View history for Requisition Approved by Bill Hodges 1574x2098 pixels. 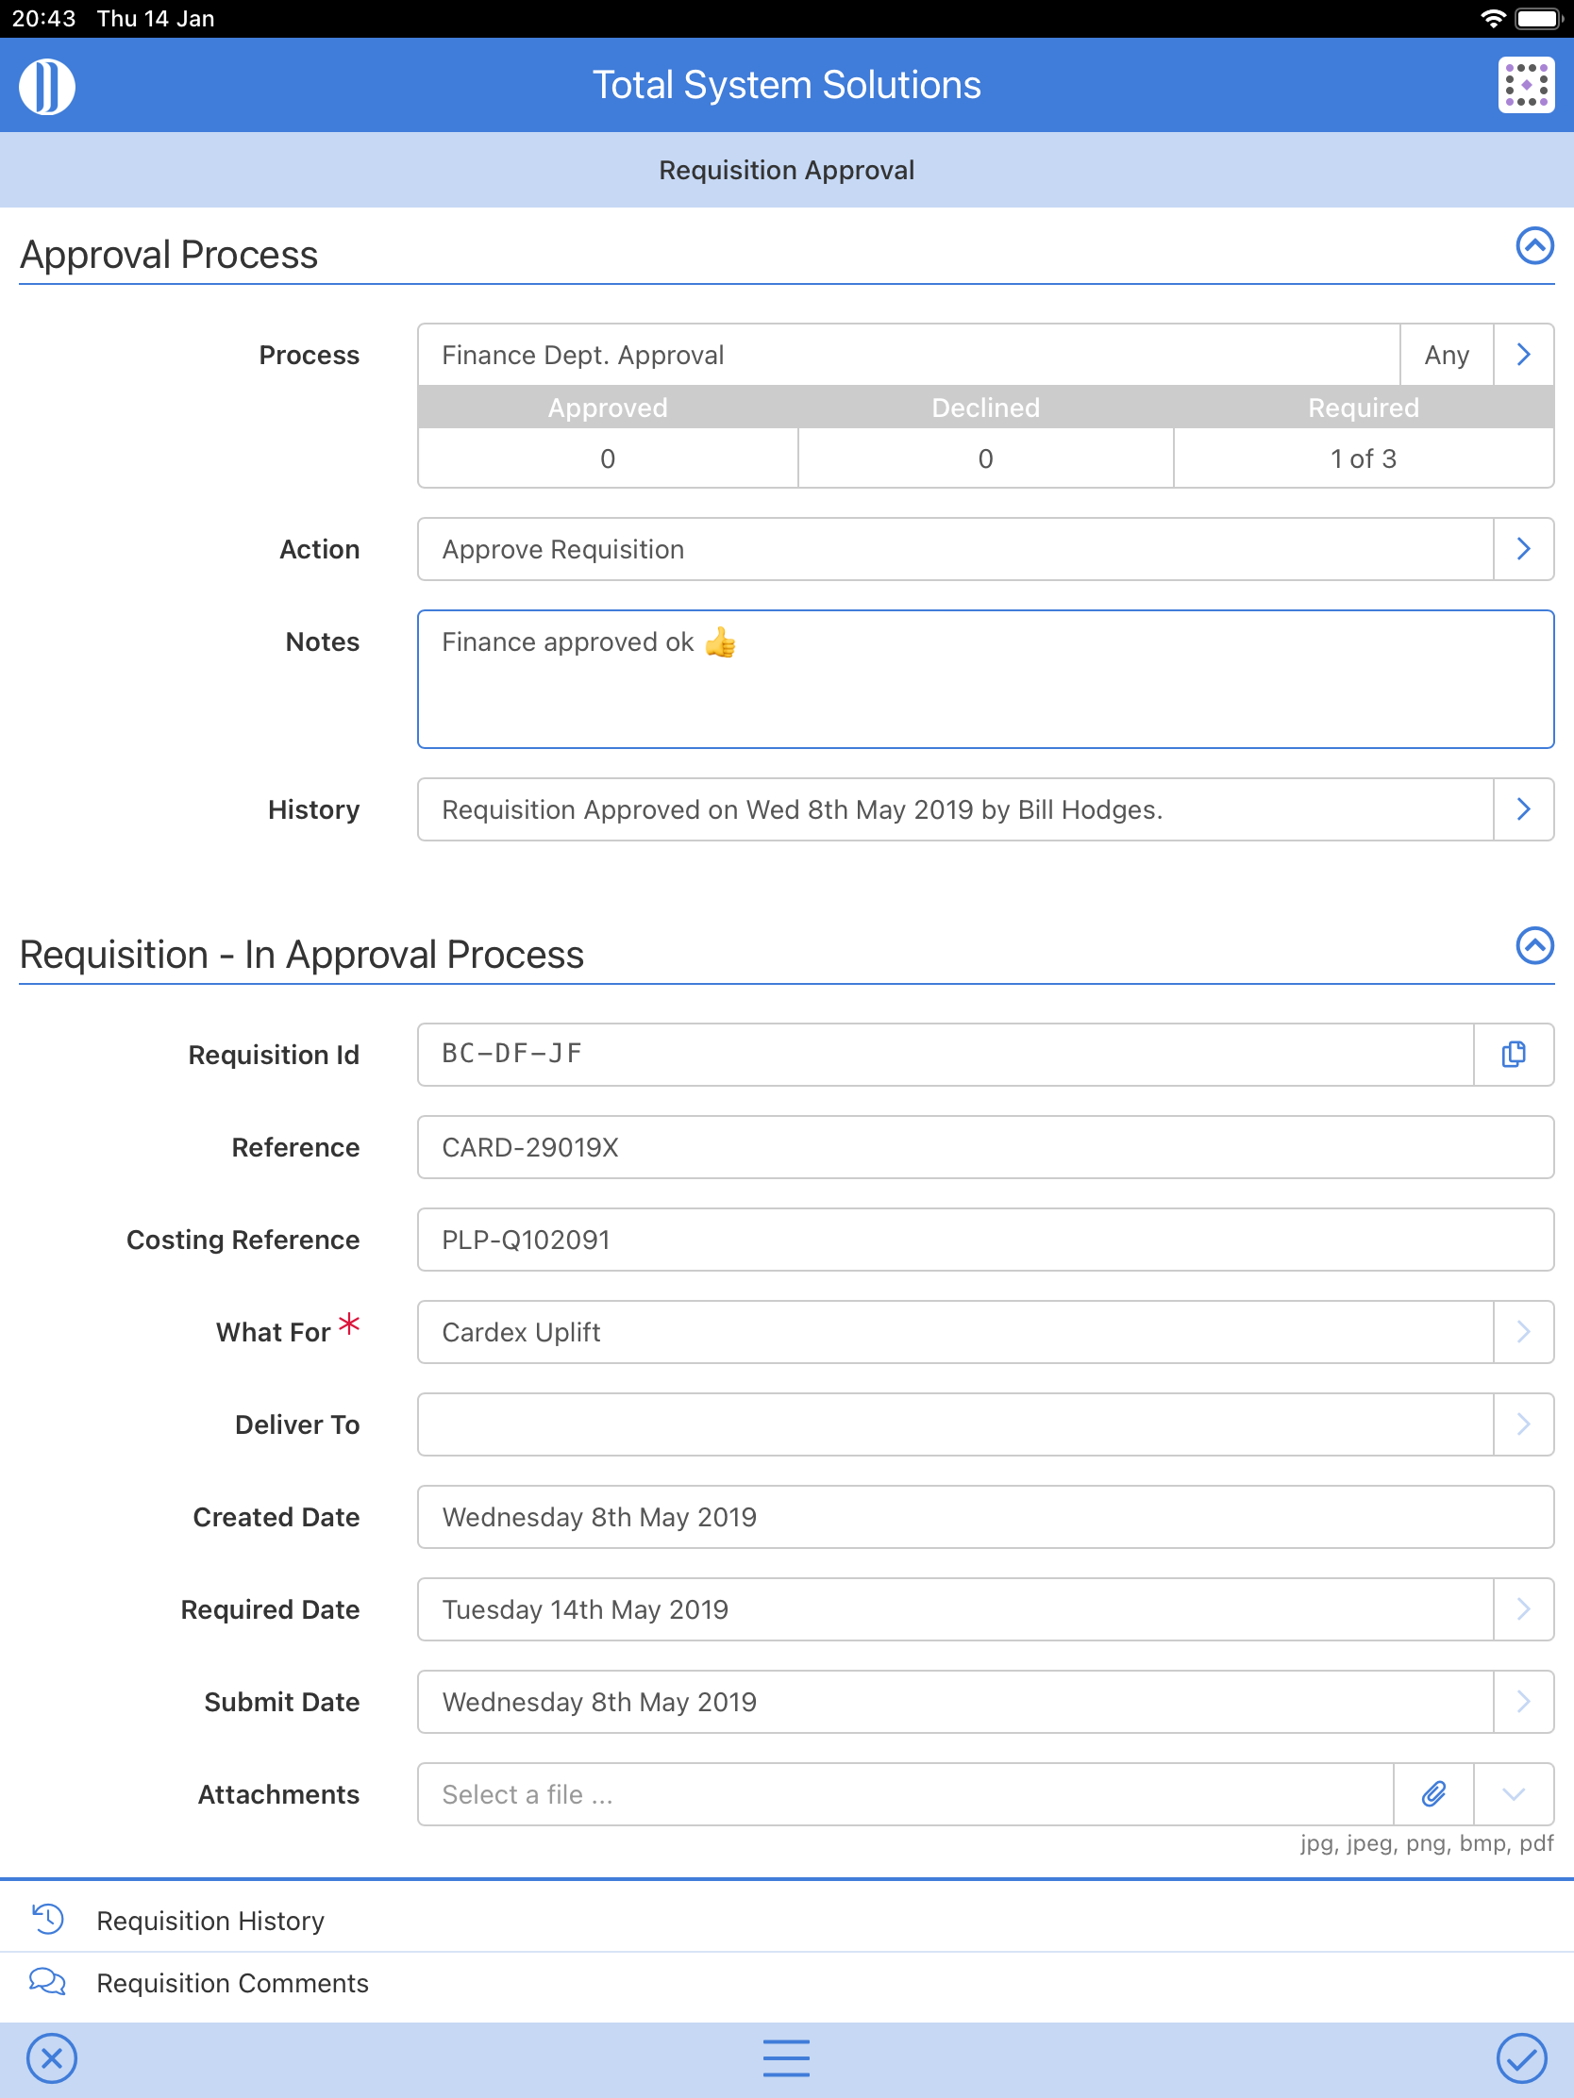(1523, 809)
